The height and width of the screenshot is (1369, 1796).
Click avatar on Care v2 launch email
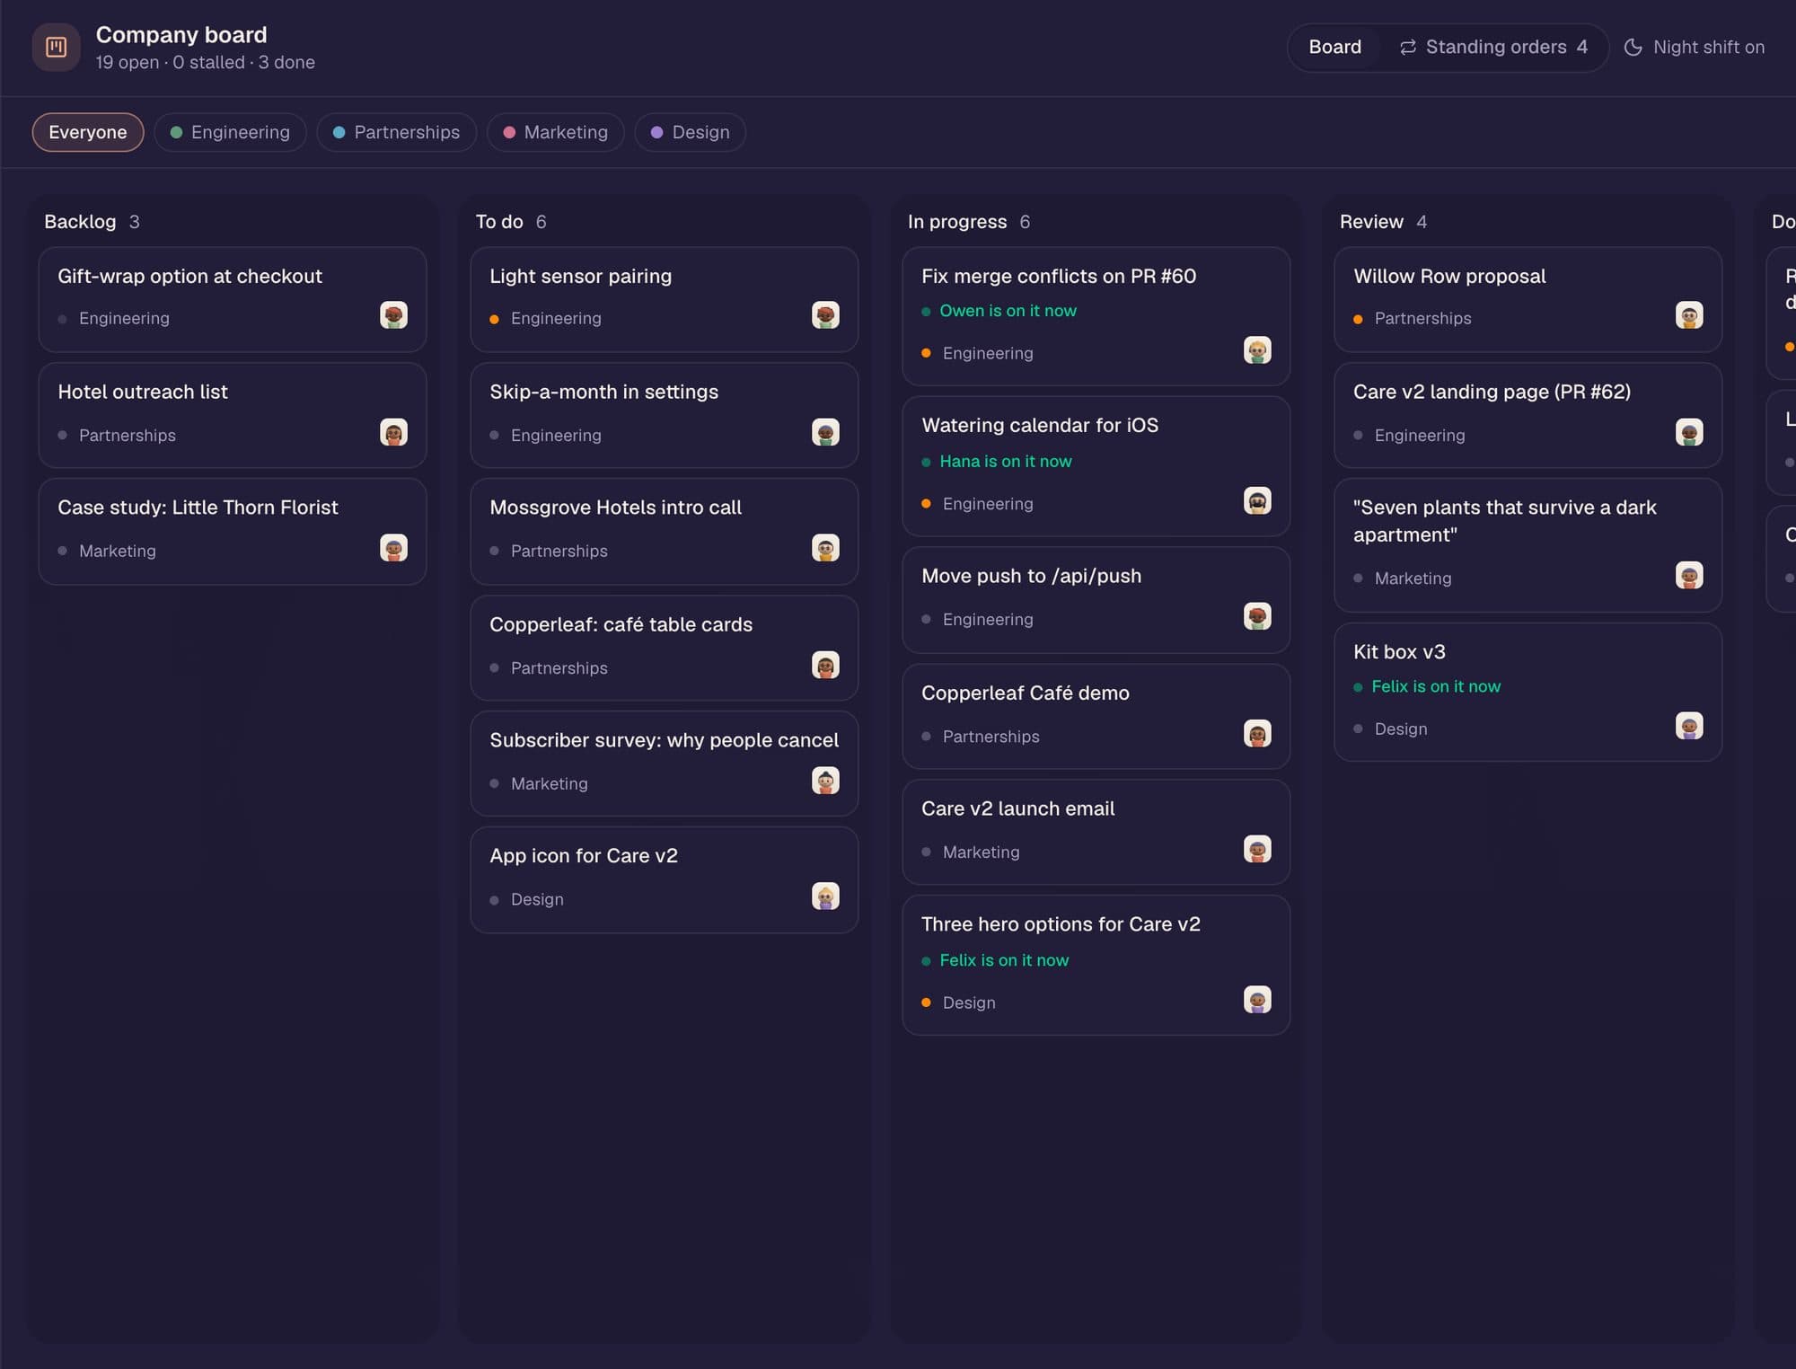pyautogui.click(x=1257, y=849)
